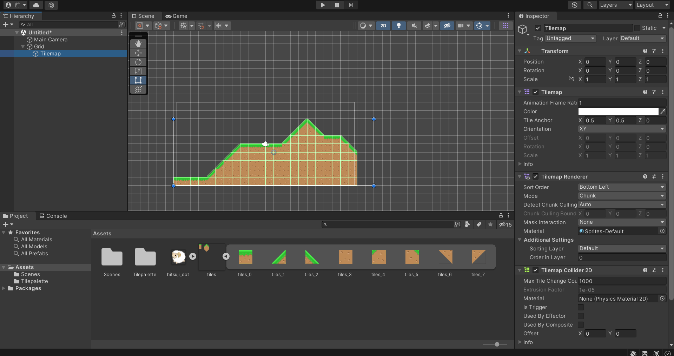Select the tiles_0 sprite thumbnail
This screenshot has height=356, width=674.
245,257
